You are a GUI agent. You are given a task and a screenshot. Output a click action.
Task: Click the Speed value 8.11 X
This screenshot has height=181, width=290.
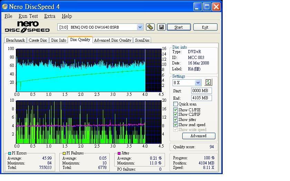(x=209, y=168)
